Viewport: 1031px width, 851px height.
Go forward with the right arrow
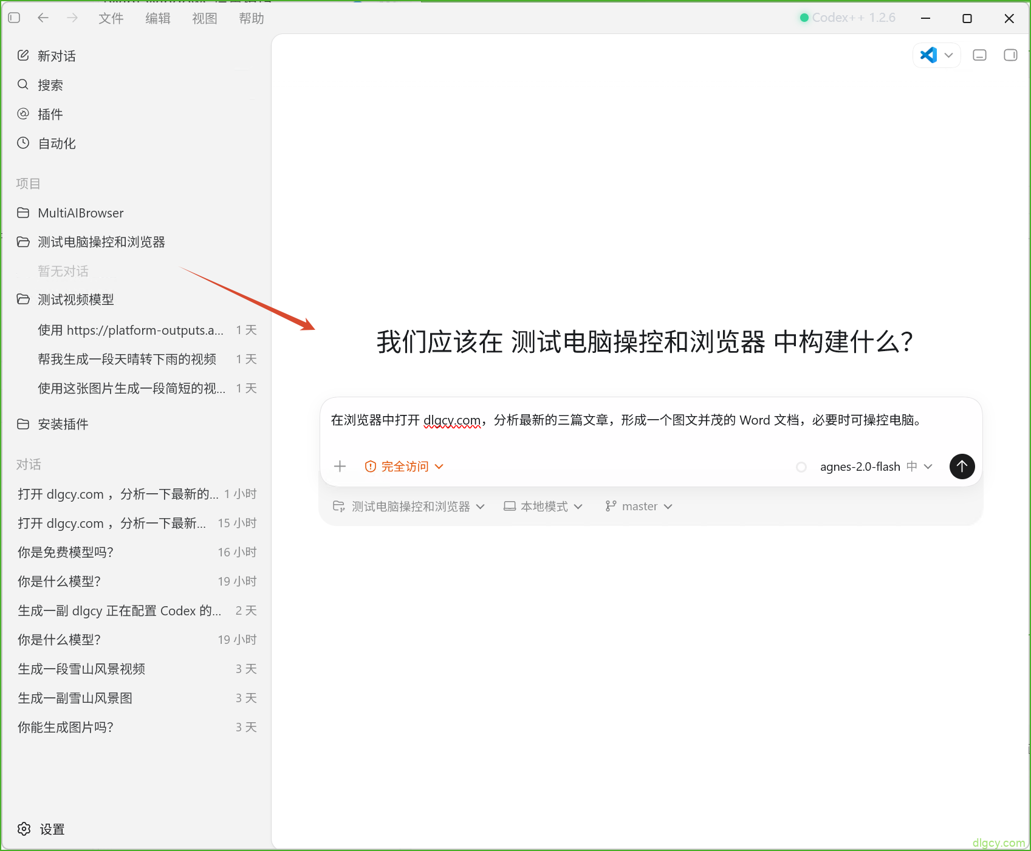pyautogui.click(x=72, y=18)
